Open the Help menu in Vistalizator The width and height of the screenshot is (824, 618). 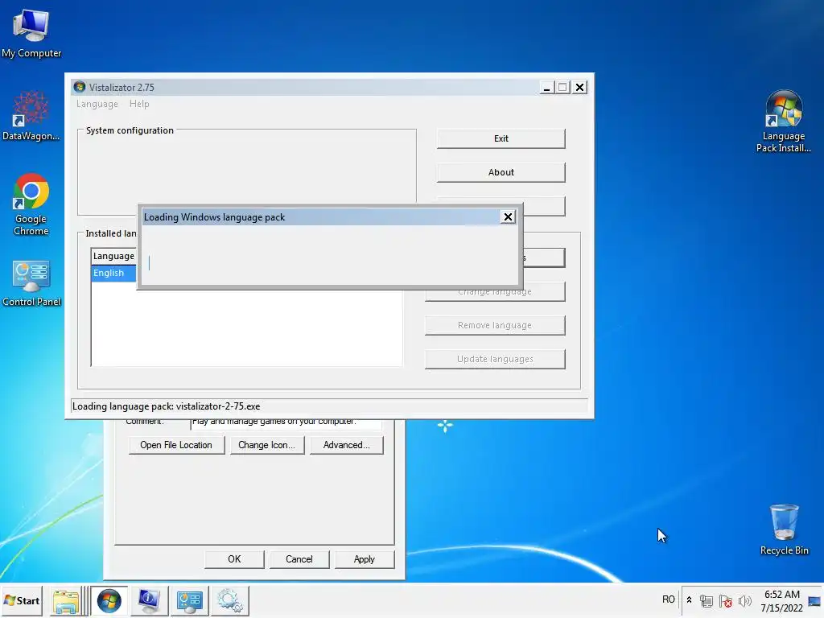[139, 104]
